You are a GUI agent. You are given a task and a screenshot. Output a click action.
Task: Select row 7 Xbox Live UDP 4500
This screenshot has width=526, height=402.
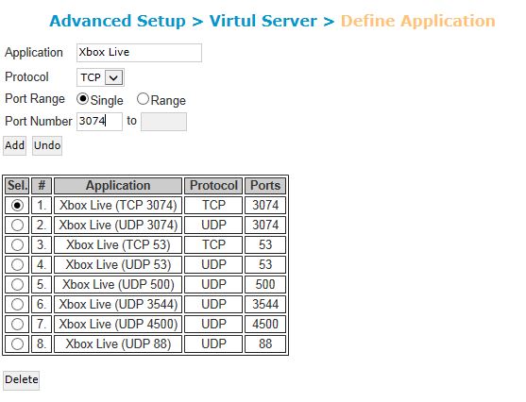[17, 325]
